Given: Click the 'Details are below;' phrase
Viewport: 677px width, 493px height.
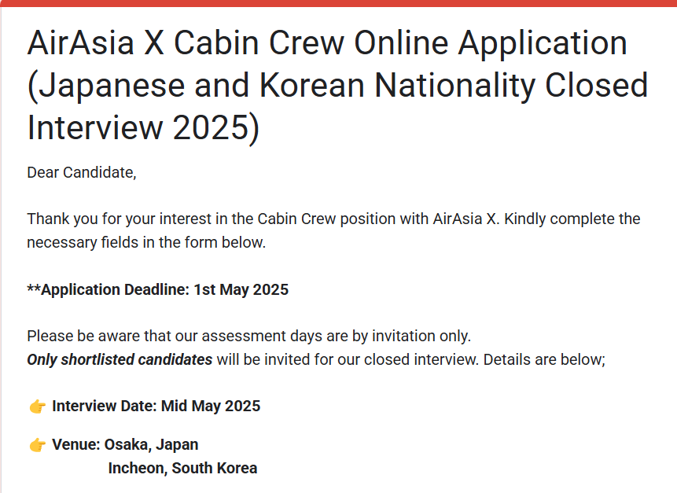Looking at the screenshot, I should (544, 359).
